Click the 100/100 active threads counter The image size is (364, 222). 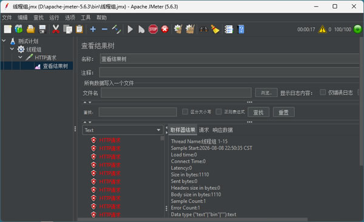pos(343,30)
